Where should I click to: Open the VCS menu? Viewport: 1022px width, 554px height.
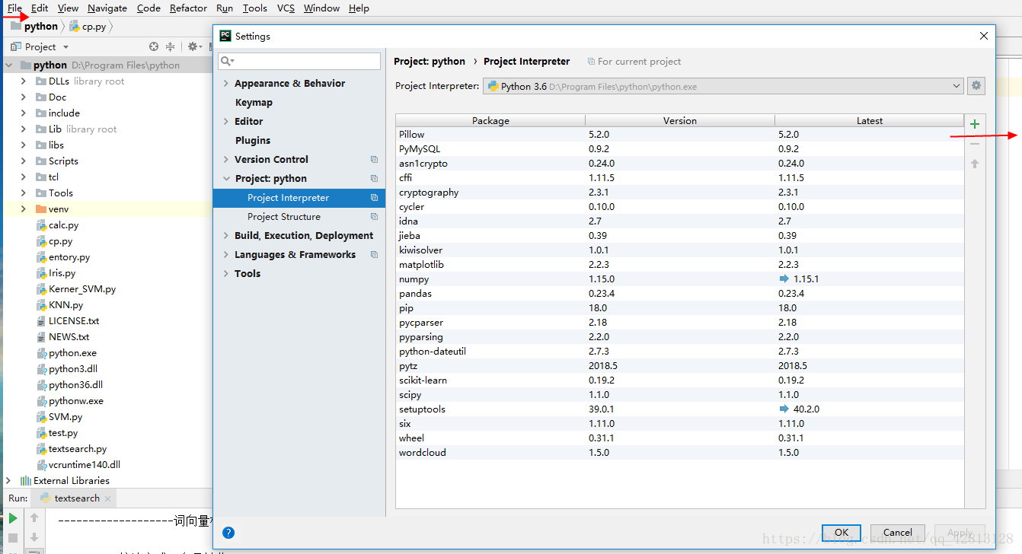[286, 8]
